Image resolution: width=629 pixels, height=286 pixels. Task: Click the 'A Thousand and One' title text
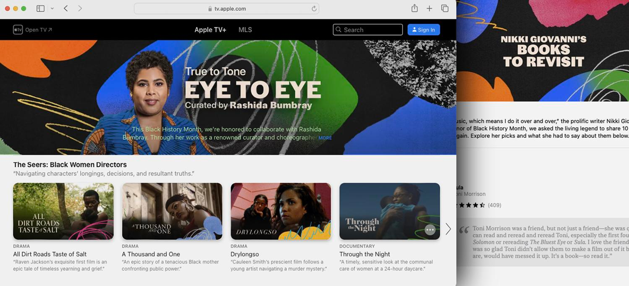[151, 254]
